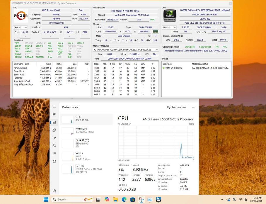Open App history in Task Manager sidebar

54,130
